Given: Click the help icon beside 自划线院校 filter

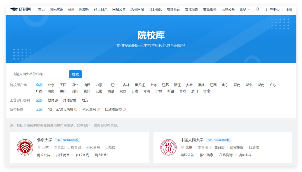Looking at the screenshot, I should 124,109.
